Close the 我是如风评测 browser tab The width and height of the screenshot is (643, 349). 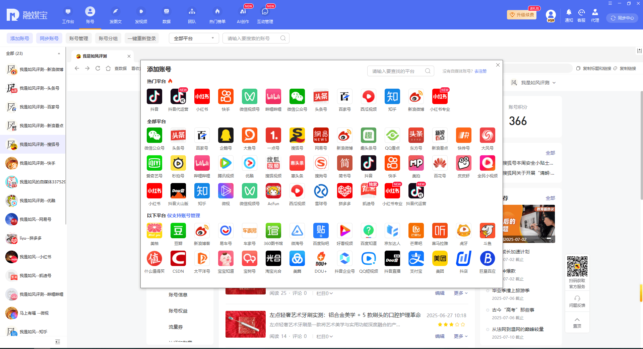[x=129, y=56]
